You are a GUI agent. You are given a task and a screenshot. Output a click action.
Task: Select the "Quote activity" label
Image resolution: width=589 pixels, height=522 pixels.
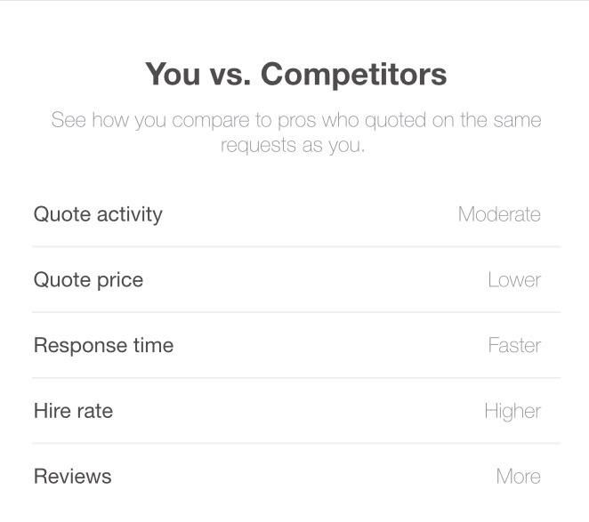[x=98, y=214]
